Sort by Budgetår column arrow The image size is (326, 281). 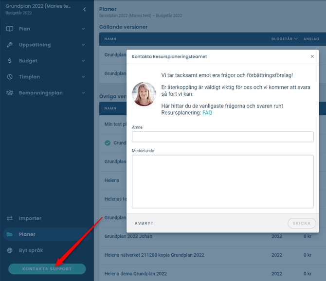(296, 39)
